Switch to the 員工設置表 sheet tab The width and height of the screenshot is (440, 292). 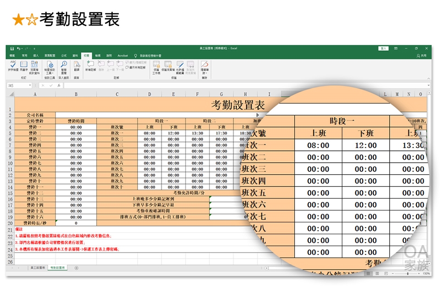(x=37, y=268)
